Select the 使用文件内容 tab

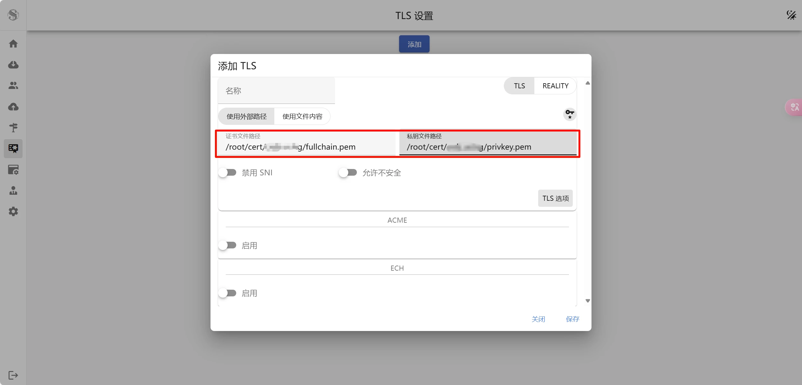point(302,116)
